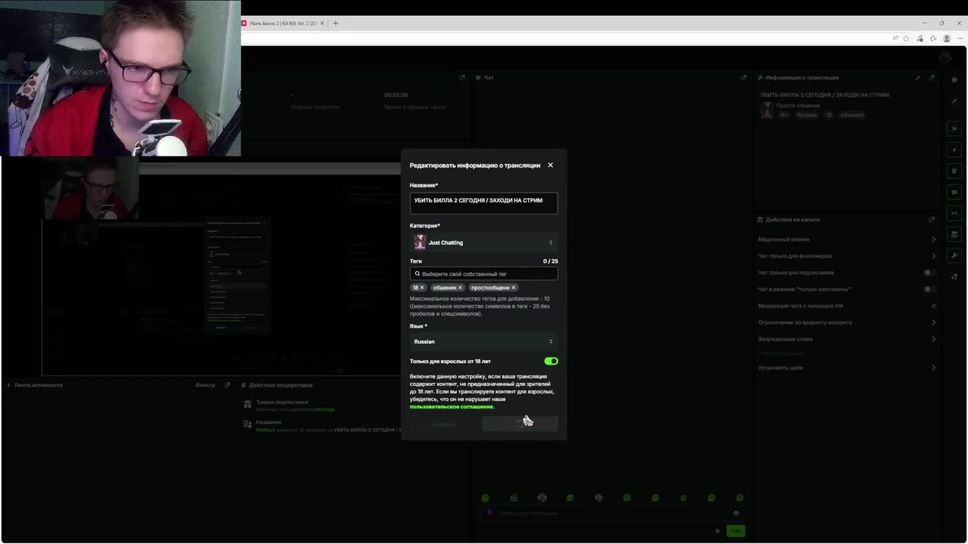Remove the 'общения' tag
Screen dimensions: 968x544
tap(460, 288)
